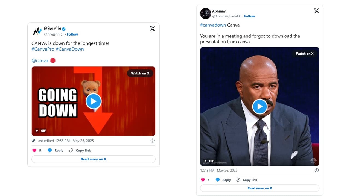The width and height of the screenshot is (350, 196).
Task: Copy link of Abhinav's tweet
Action: pyautogui.click(x=247, y=180)
